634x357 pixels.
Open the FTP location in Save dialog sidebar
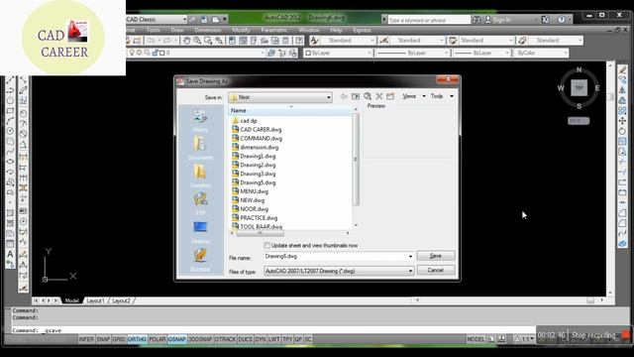[x=200, y=203]
